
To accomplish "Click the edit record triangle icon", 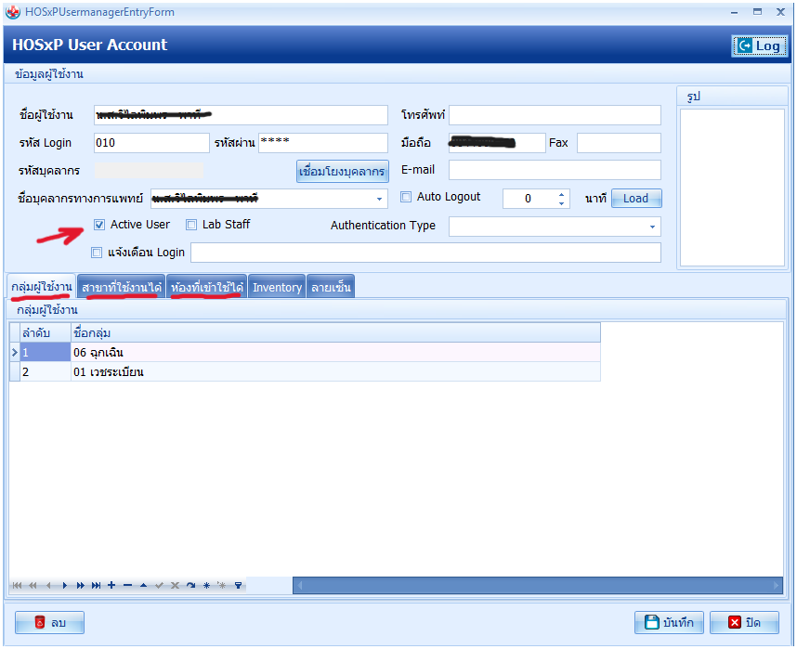I will click(x=143, y=586).
